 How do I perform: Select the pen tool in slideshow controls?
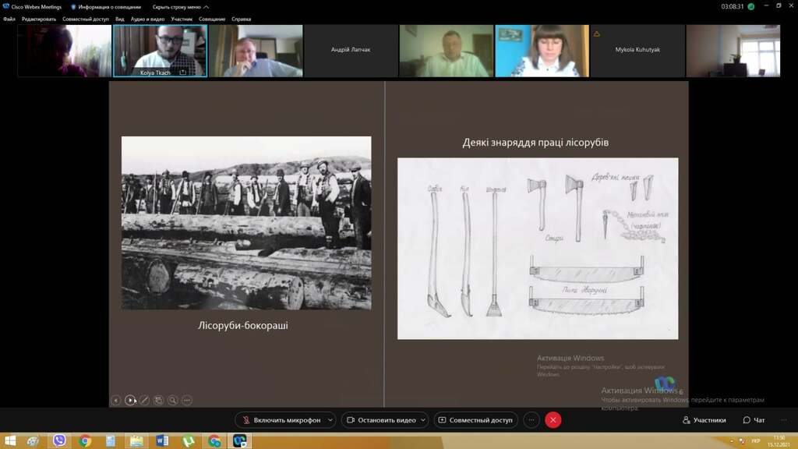144,400
